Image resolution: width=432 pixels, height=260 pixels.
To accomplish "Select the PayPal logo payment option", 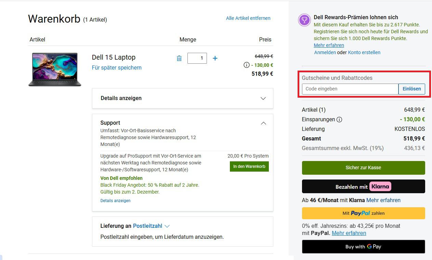I will click(360, 213).
